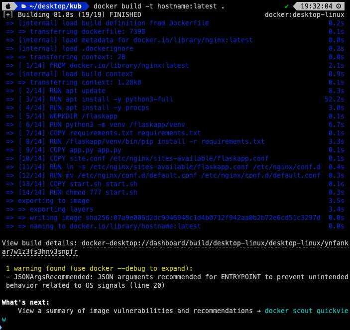Select the 2.1s duration value
The width and height of the screenshot is (350, 330).
[337, 66]
